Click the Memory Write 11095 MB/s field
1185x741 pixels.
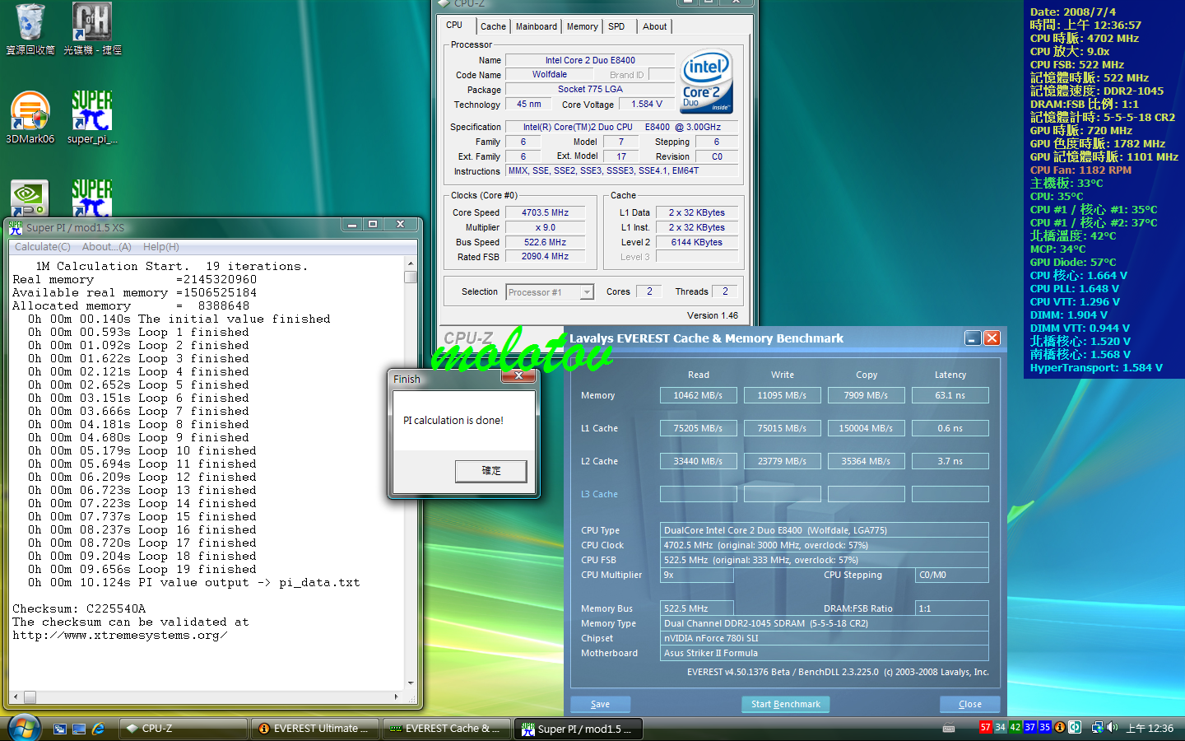(783, 395)
